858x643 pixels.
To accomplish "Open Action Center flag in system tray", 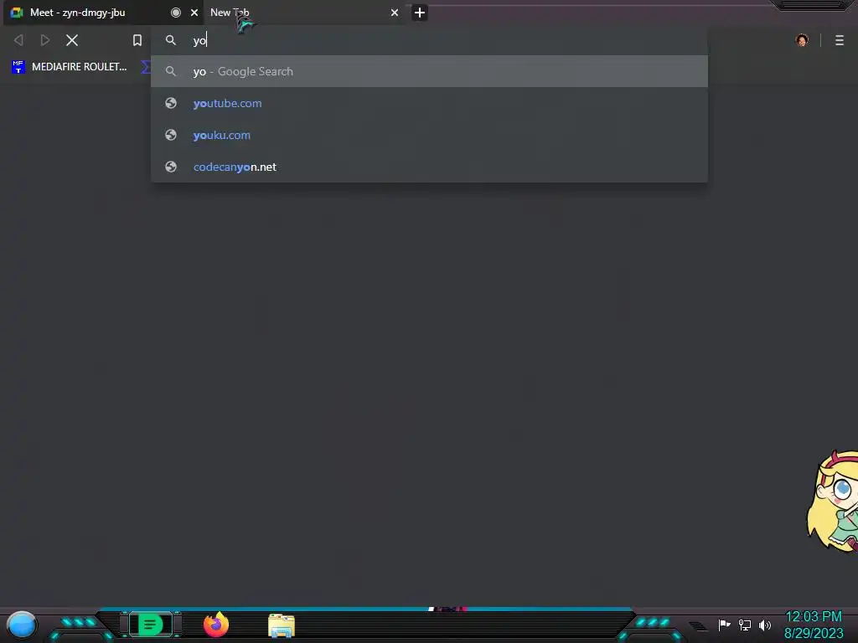I will tap(724, 625).
